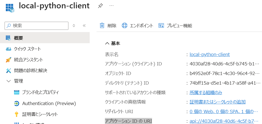Screen dimensions: 262x124
Task: Click アプリケーション (クライアント) ID label
Action: [133, 64]
